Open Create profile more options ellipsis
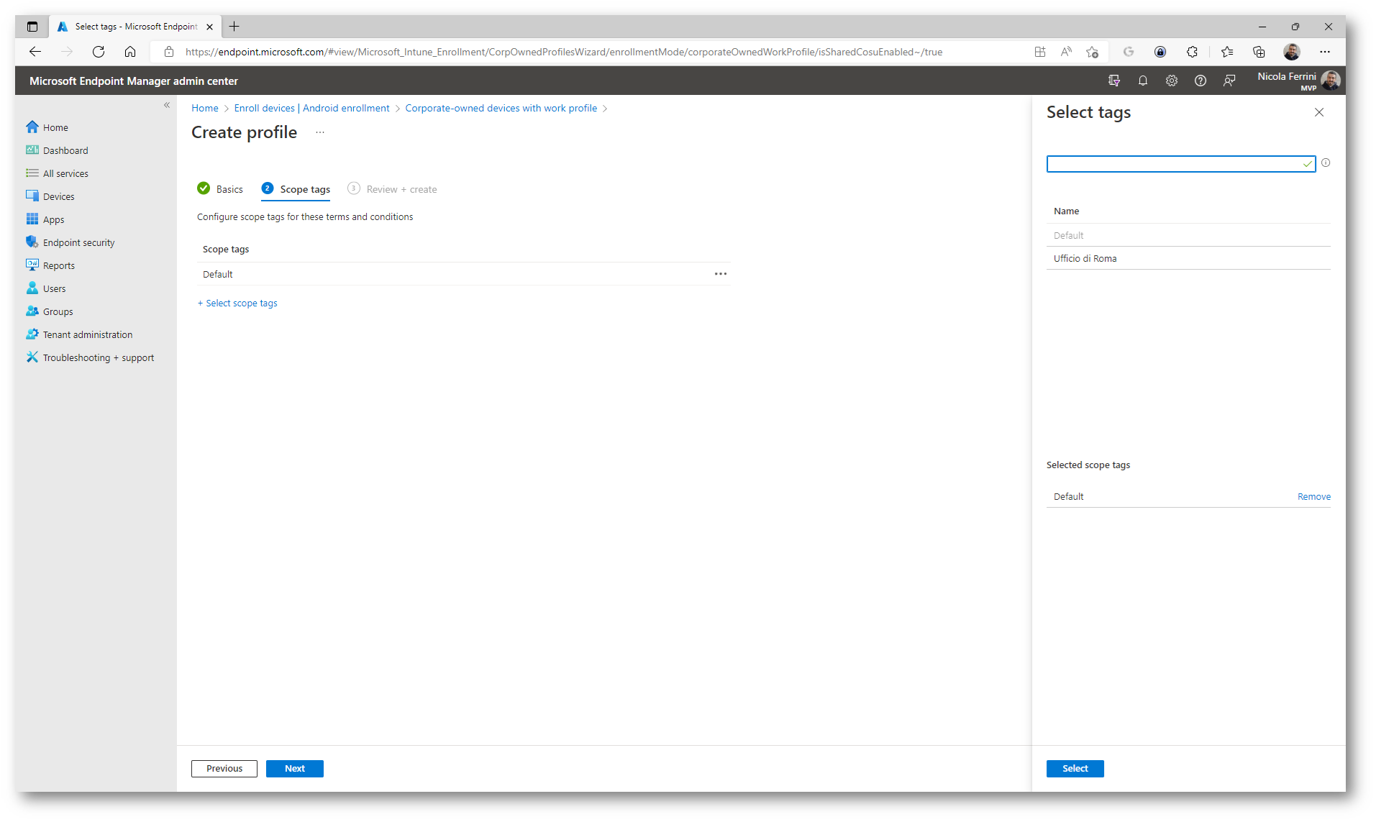The image size is (1376, 822). point(320,132)
